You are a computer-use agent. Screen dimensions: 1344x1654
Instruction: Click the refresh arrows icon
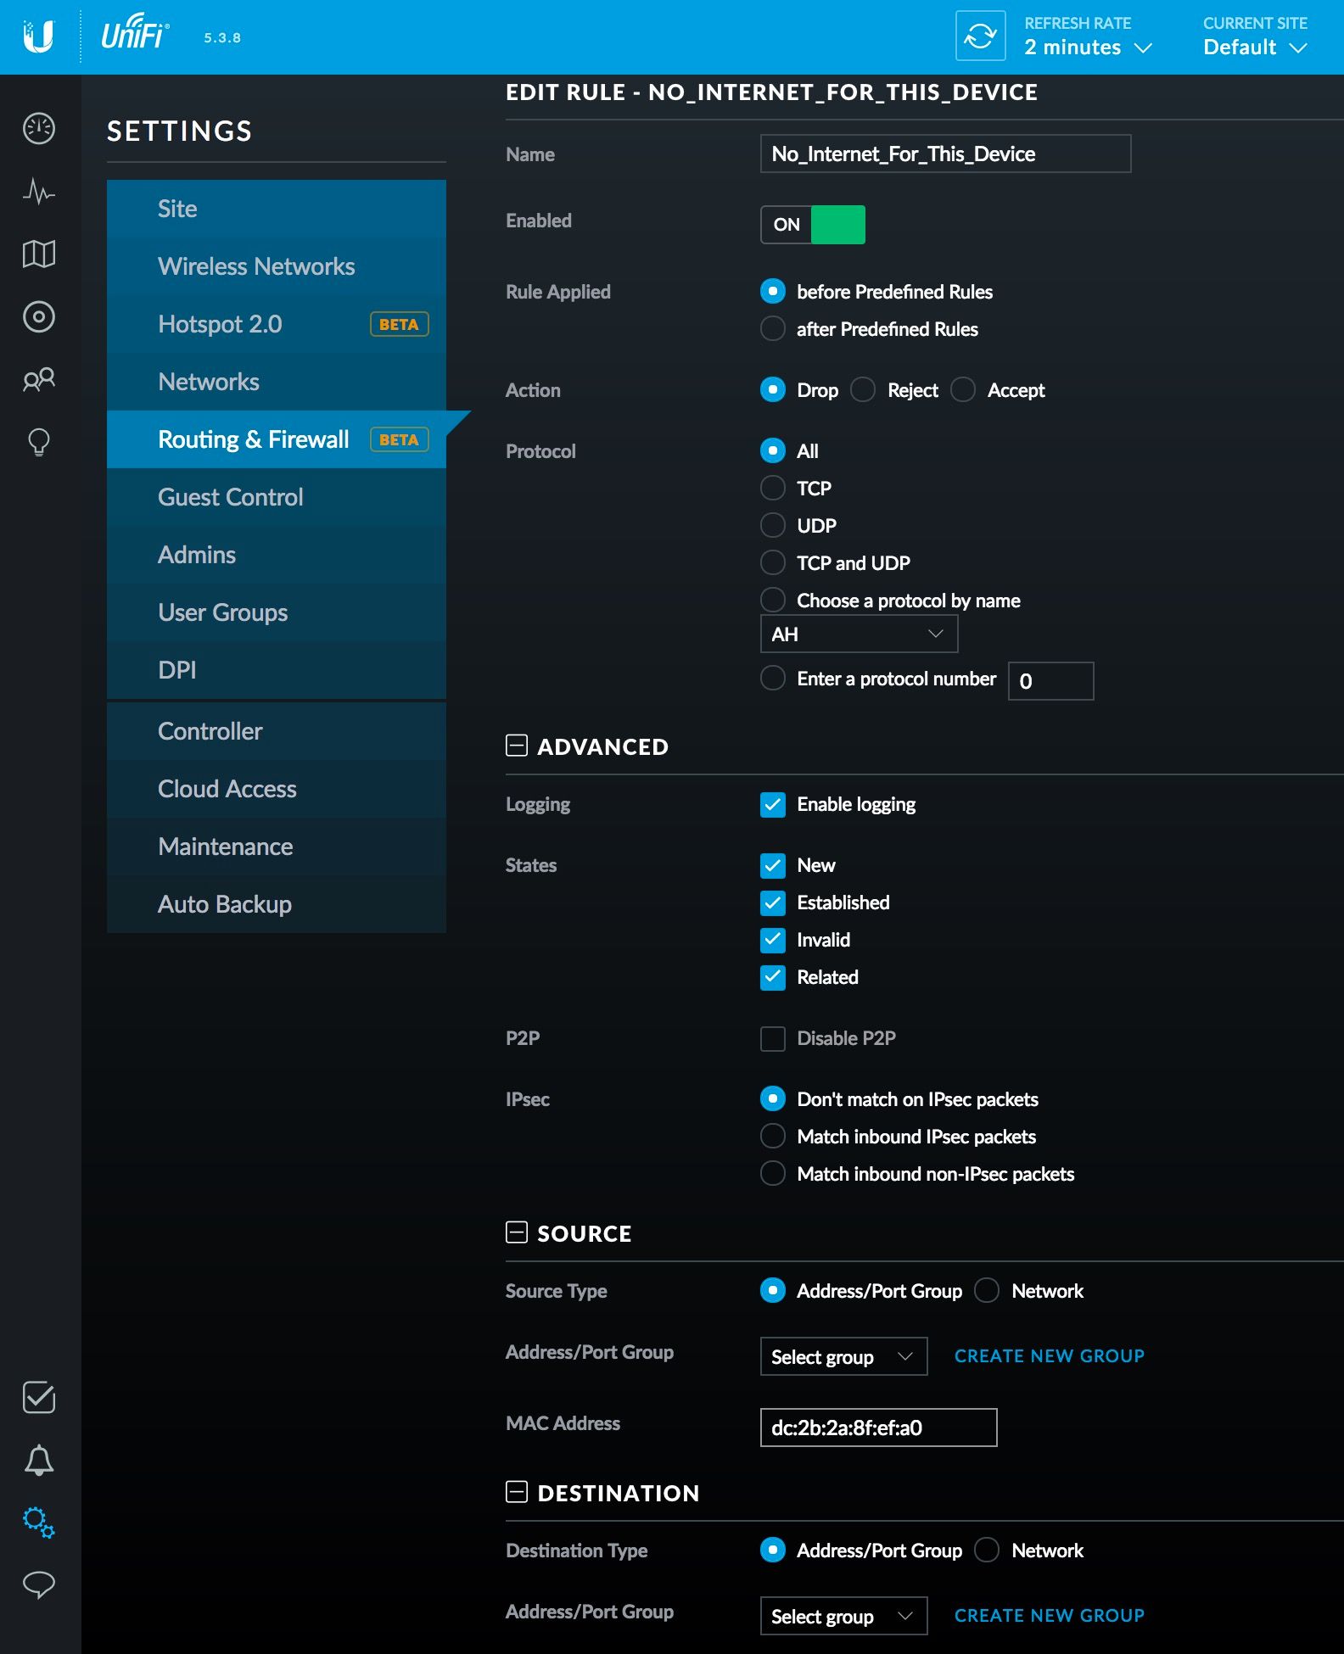click(980, 36)
